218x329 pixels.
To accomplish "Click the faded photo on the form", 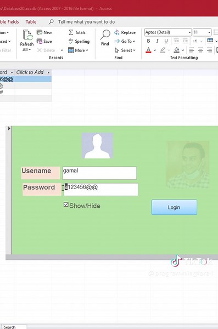I will click(x=188, y=164).
